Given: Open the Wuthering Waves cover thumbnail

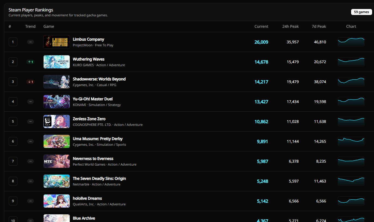Looking at the screenshot, I should (x=57, y=62).
